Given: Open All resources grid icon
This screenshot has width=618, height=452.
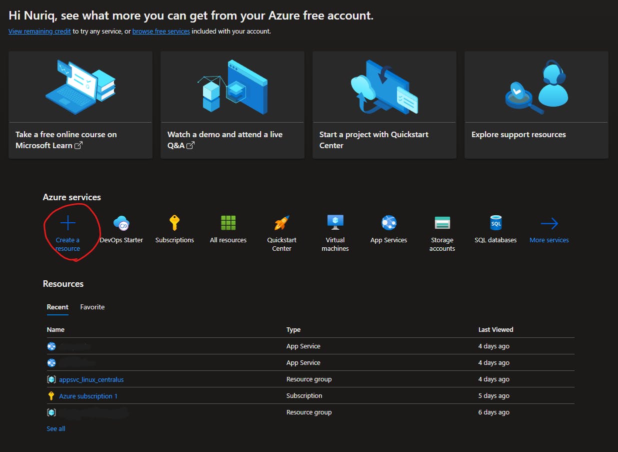Looking at the screenshot, I should pyautogui.click(x=228, y=223).
